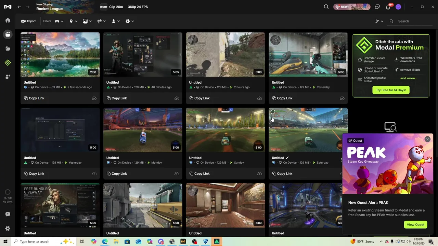This screenshot has width=438, height=246.
Task: Select the Saturday clip using its circle checkbox
Action: pyautogui.click(x=273, y=112)
